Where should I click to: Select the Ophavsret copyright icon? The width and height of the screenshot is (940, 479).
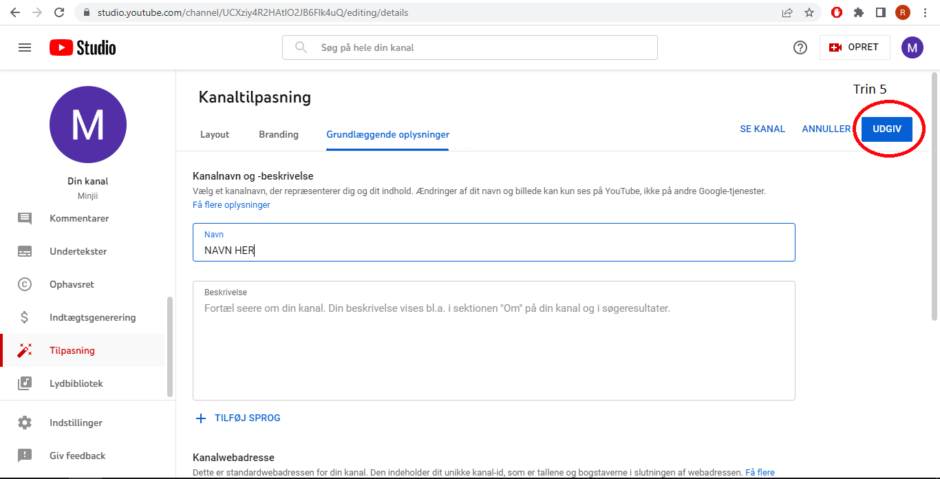click(x=25, y=284)
